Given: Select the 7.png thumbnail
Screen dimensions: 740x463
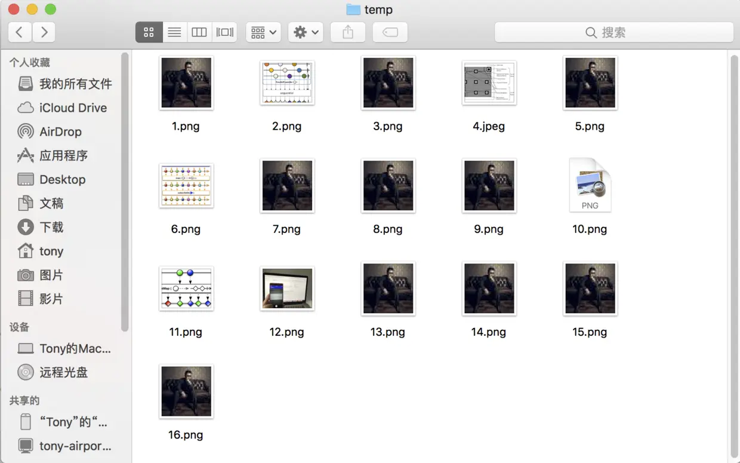Looking at the screenshot, I should 287,185.
